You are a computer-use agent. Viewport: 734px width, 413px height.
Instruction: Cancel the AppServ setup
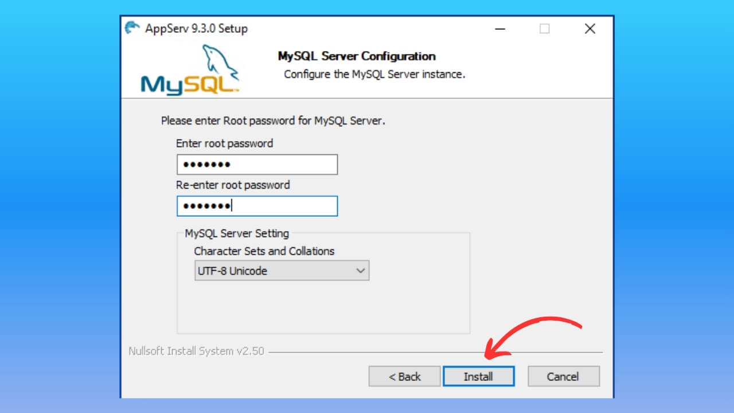tap(563, 376)
